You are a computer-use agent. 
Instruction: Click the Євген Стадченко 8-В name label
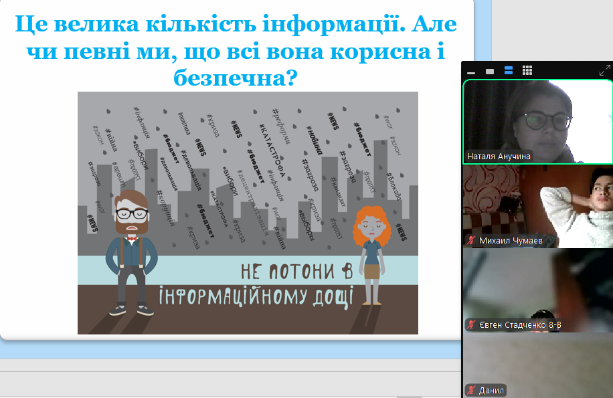[519, 325]
